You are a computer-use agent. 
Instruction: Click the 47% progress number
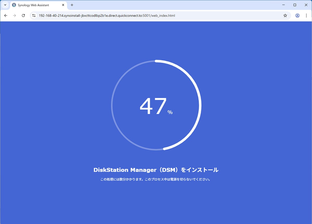pos(153,106)
